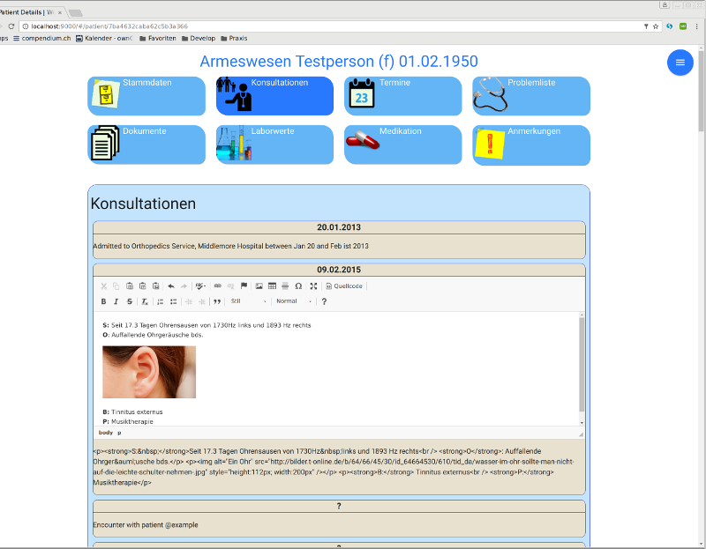Screen dimensions: 706x549
Task: Insert a link with the chain icon
Action: pos(217,286)
